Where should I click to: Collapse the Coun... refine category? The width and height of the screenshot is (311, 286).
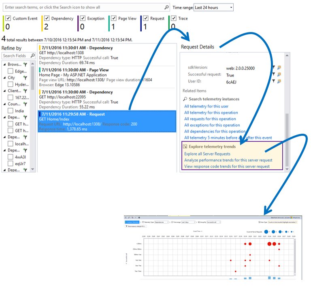[x=4, y=104]
